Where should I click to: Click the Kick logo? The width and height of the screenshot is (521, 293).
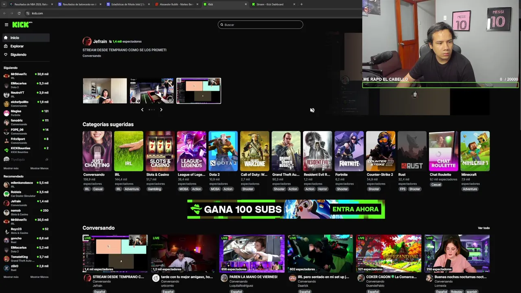pyautogui.click(x=22, y=25)
